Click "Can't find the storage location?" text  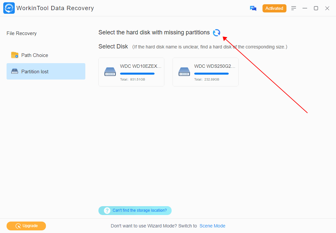(139, 210)
